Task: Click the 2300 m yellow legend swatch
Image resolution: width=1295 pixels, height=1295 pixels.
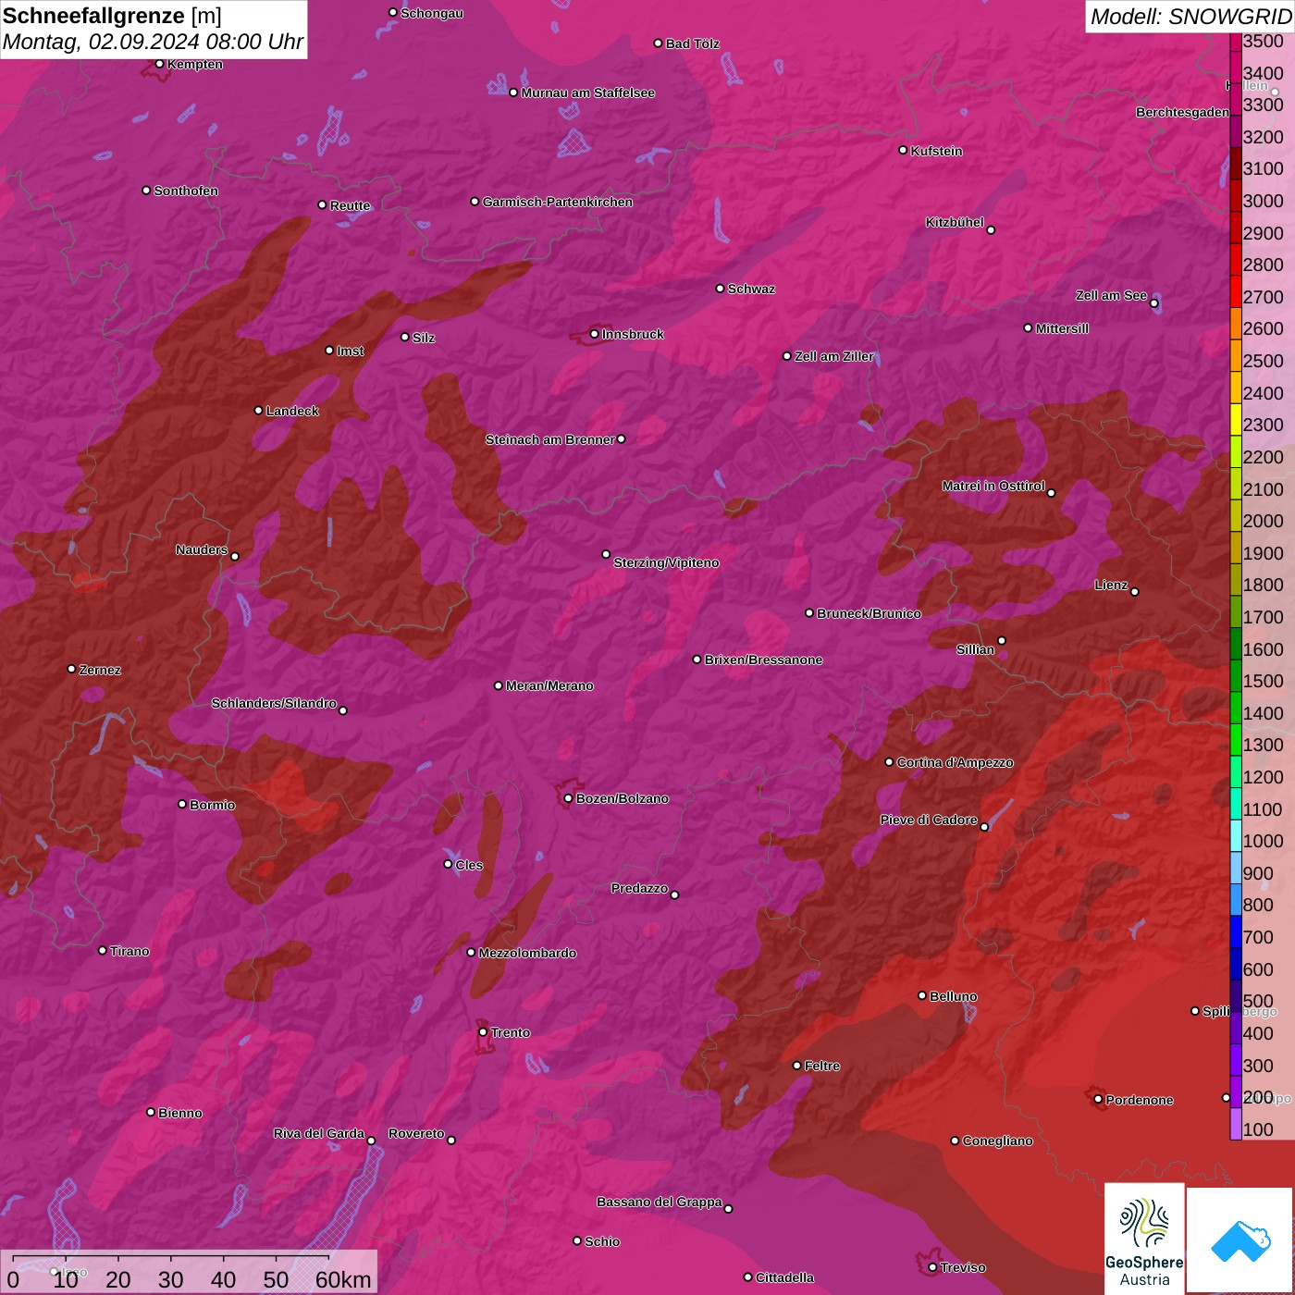Action: tap(1236, 421)
